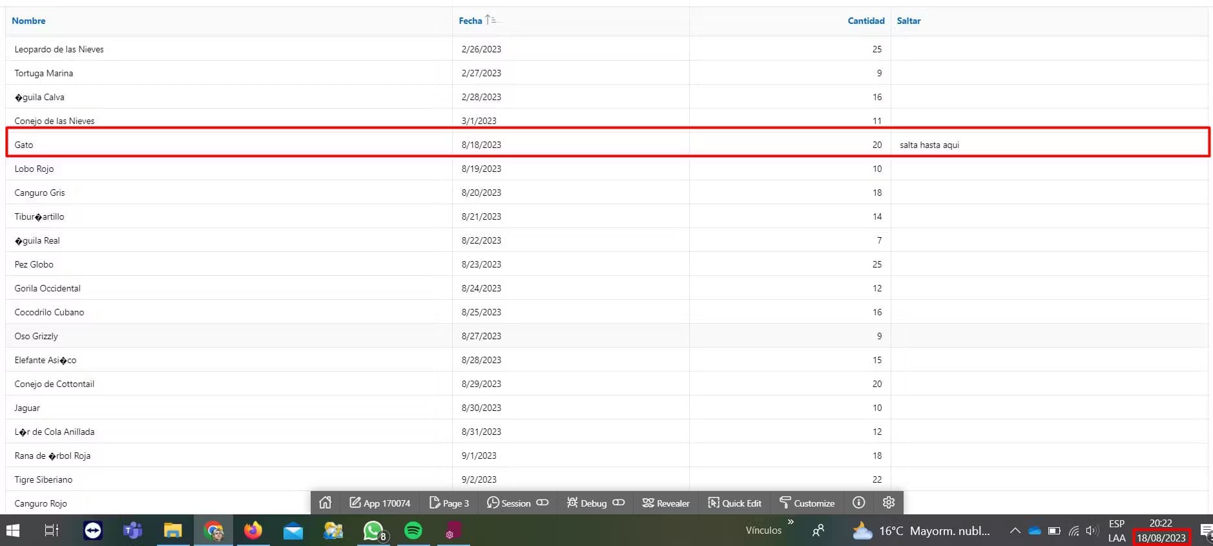The height and width of the screenshot is (546, 1213).
Task: Open WhatsApp from the taskbar
Action: pos(373,530)
